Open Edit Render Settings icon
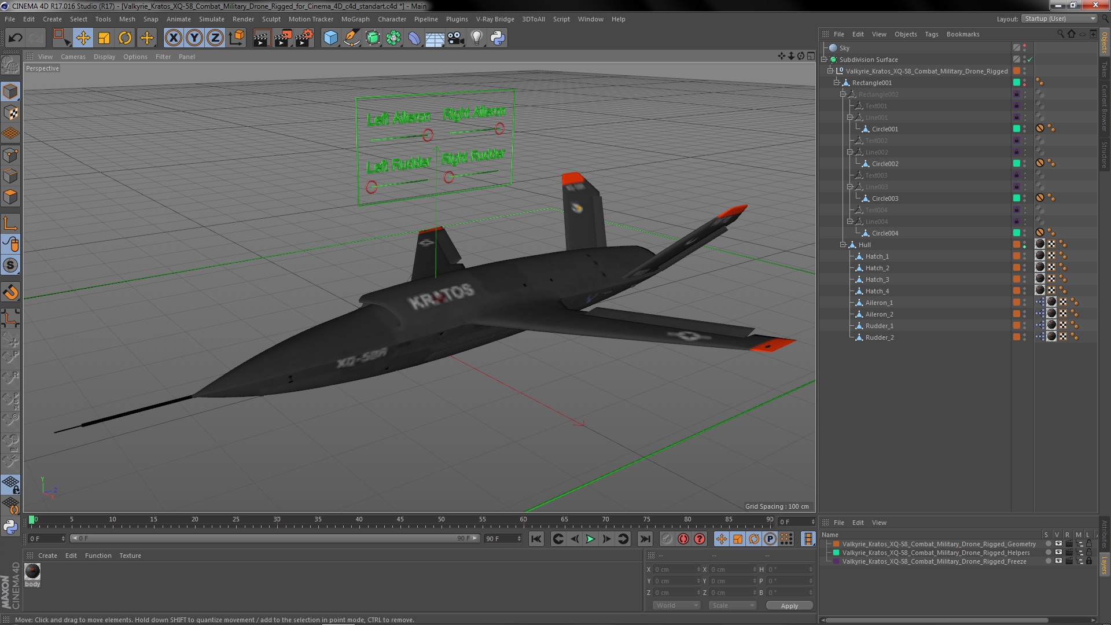The image size is (1111, 625). coord(304,38)
